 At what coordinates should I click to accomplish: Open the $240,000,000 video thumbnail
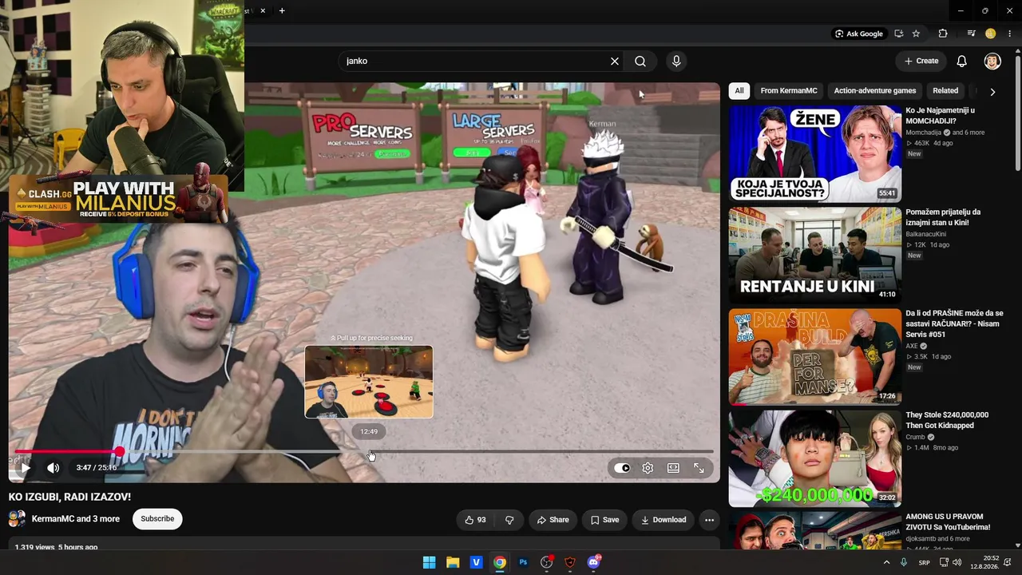[814, 458]
